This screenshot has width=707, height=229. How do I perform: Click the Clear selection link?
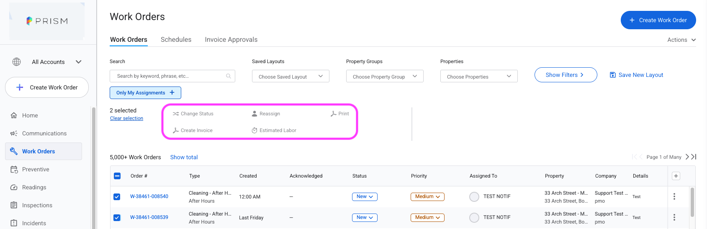(x=126, y=118)
